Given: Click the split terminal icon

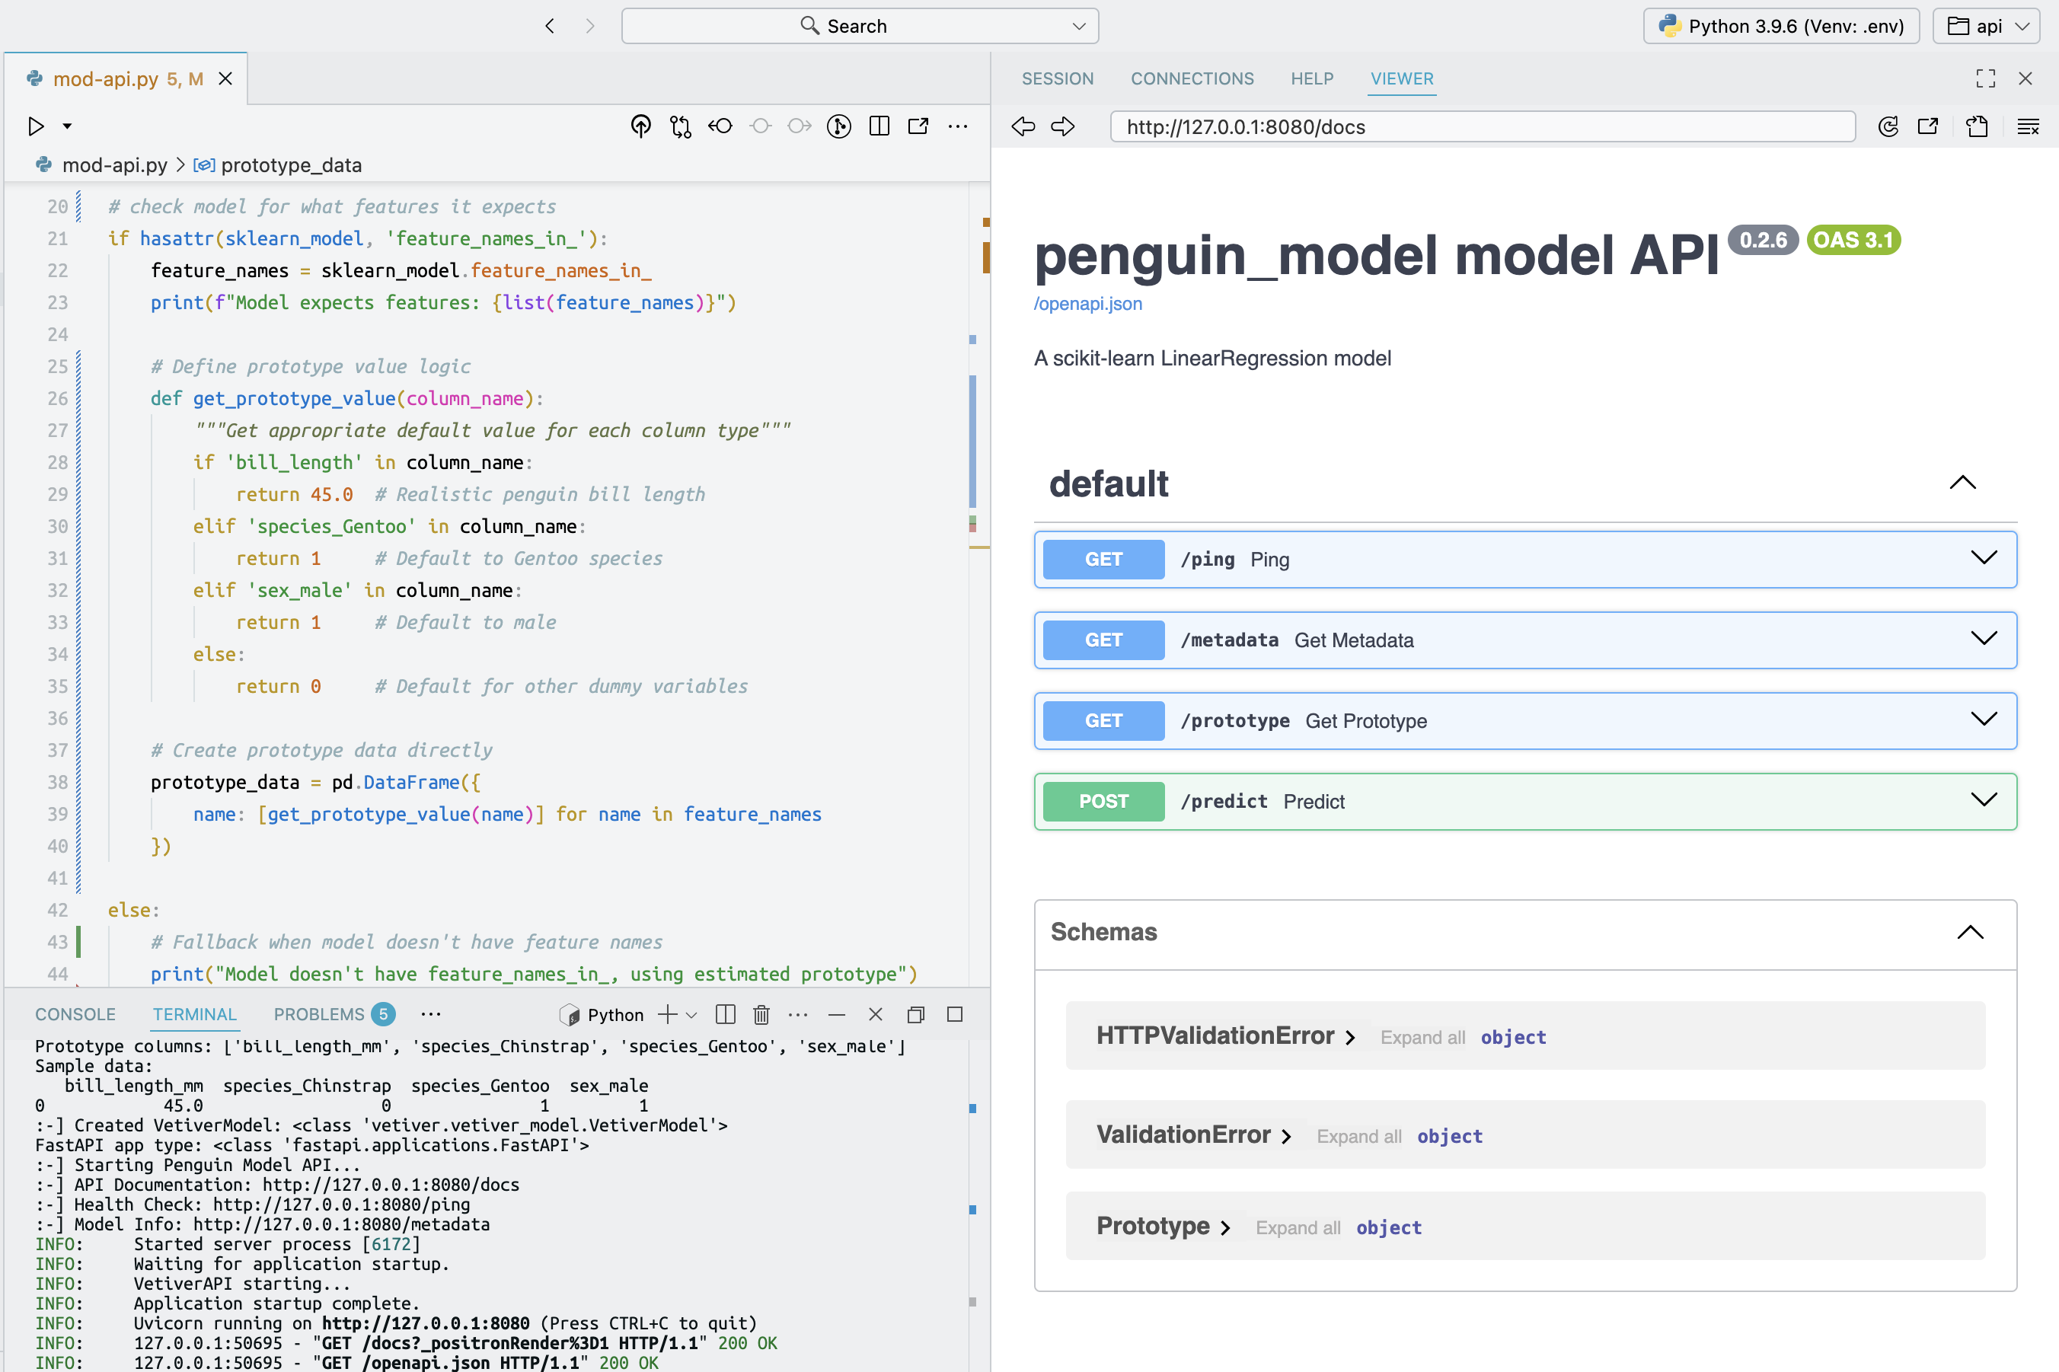Looking at the screenshot, I should 725,1014.
